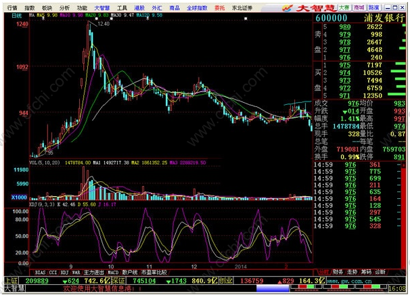
Task: Open the 板块 menu
Action: coord(47,8)
